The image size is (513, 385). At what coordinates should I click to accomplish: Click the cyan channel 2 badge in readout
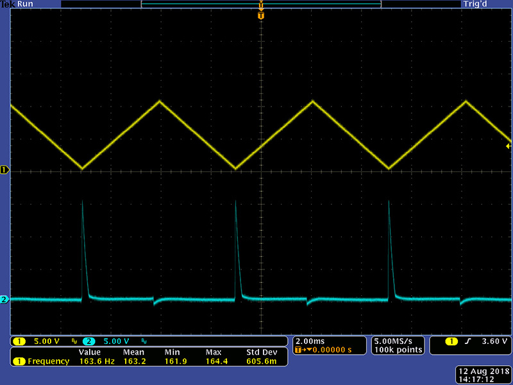(88, 341)
